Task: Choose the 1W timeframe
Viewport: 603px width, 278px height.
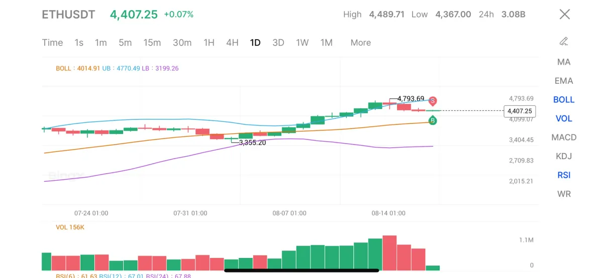Action: (x=302, y=43)
